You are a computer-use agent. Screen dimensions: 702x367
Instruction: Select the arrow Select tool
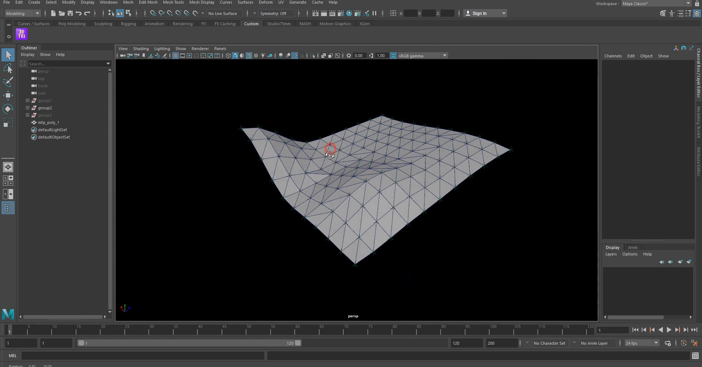pos(8,55)
